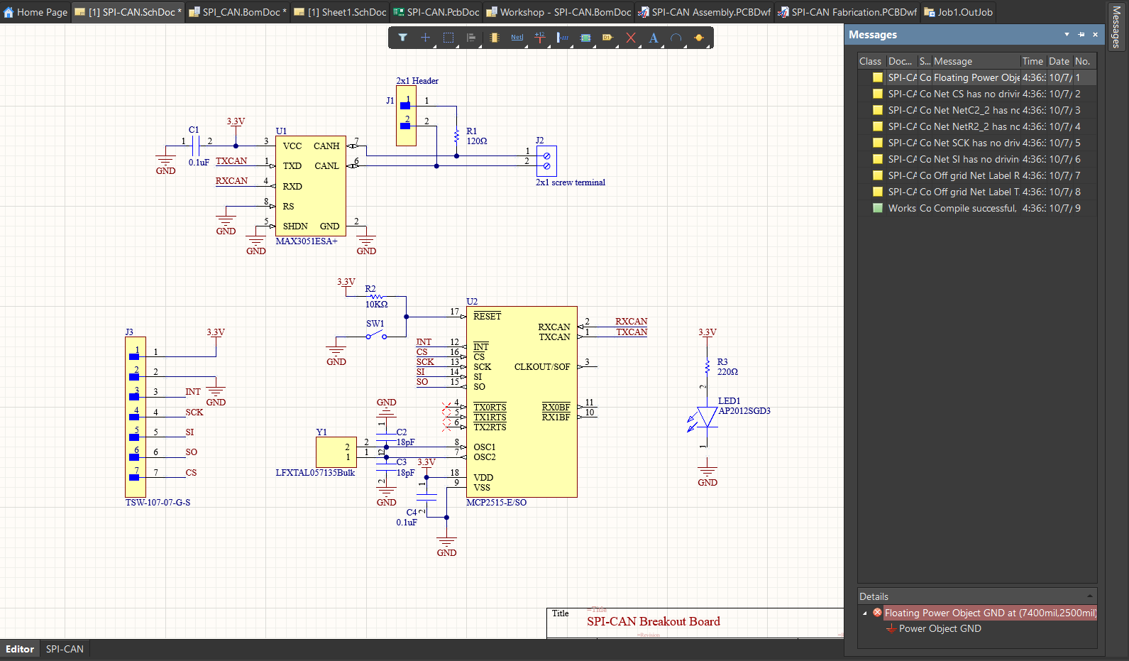Sort messages by the Date column header
The width and height of the screenshot is (1129, 661).
(1059, 61)
